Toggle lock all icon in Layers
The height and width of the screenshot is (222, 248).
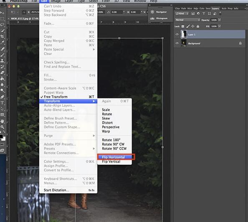click(198, 26)
